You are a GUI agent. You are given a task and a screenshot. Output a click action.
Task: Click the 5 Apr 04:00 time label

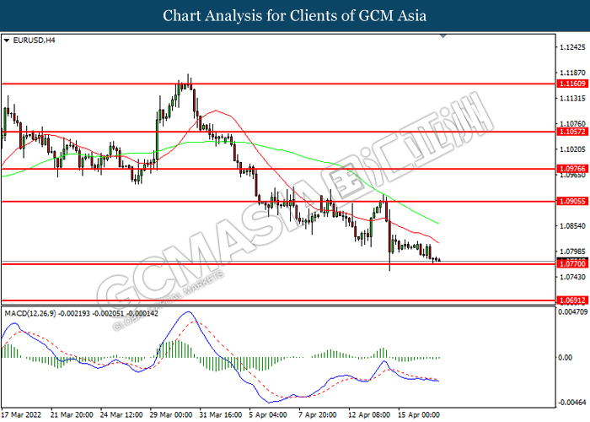(x=268, y=415)
